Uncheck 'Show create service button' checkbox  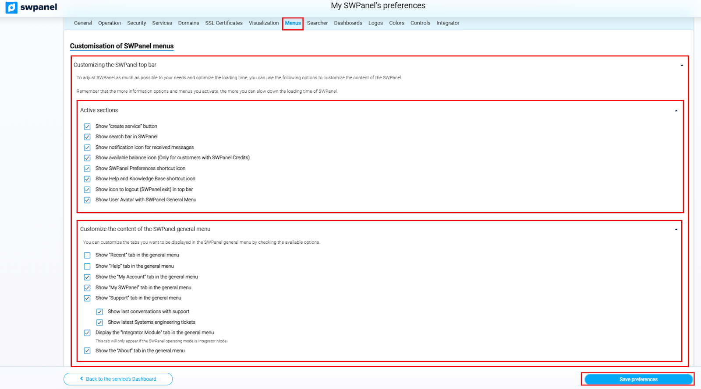pos(87,126)
